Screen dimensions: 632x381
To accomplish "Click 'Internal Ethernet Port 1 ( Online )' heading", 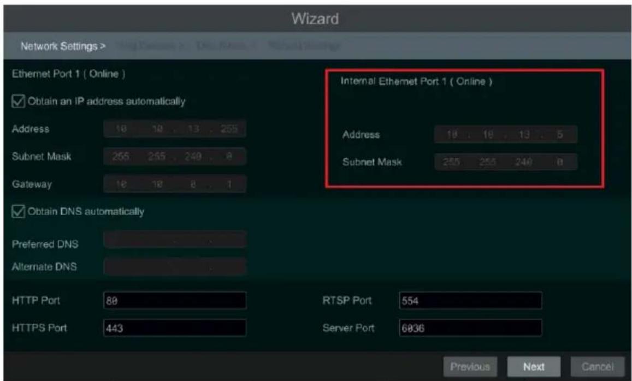I will pyautogui.click(x=416, y=81).
